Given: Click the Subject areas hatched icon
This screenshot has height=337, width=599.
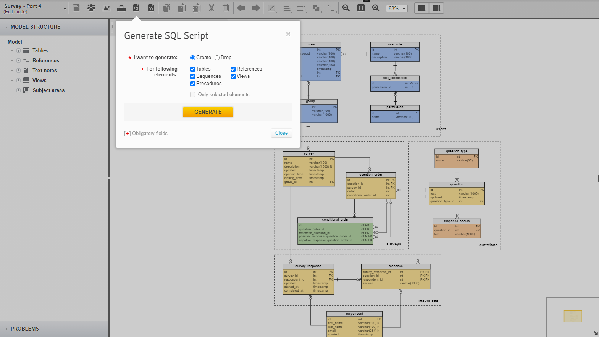Looking at the screenshot, I should click(x=26, y=90).
